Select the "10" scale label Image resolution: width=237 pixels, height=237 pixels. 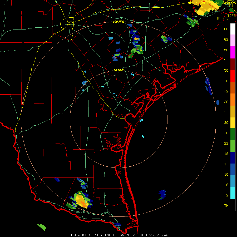226,174
